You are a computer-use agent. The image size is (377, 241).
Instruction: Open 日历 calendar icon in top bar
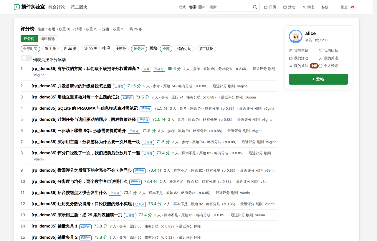(x=266, y=7)
